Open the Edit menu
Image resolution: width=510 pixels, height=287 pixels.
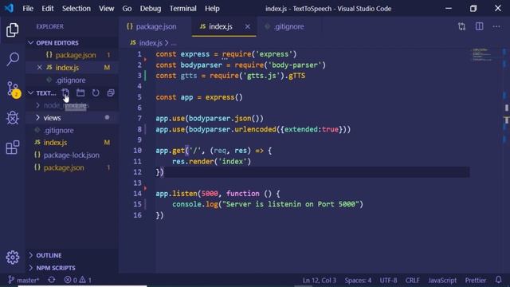click(48, 9)
